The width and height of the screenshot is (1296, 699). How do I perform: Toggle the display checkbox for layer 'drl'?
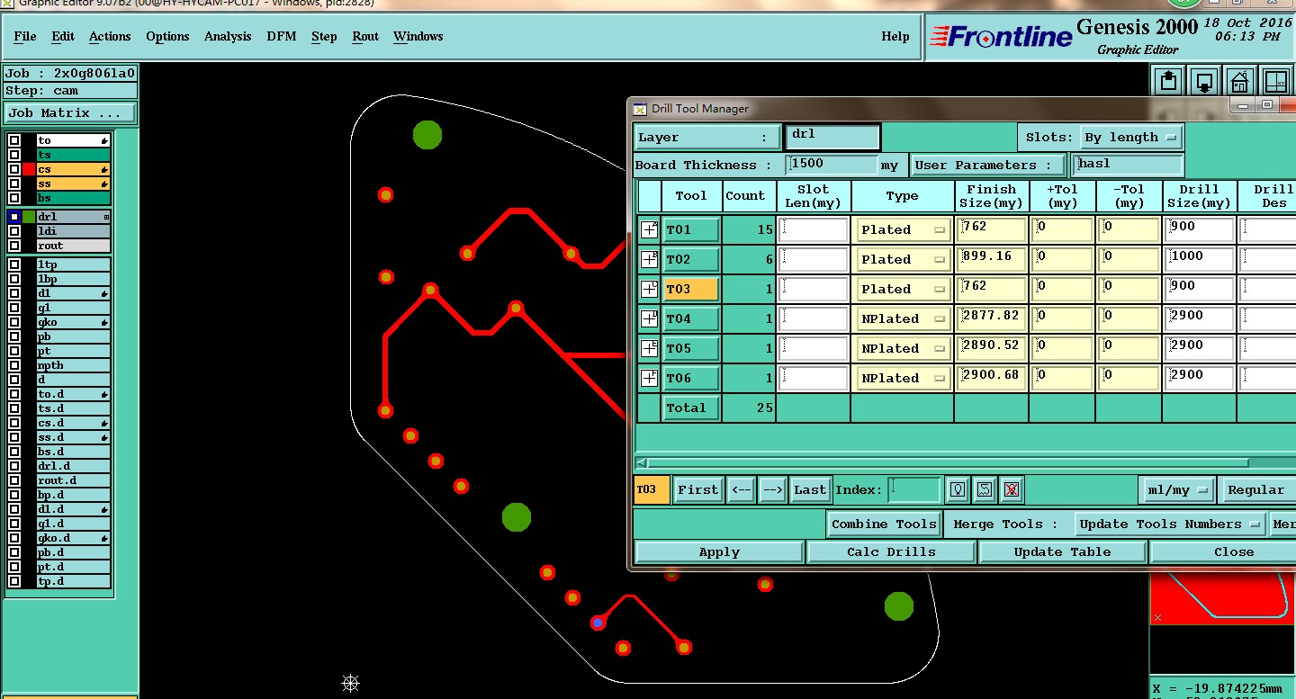coord(14,217)
